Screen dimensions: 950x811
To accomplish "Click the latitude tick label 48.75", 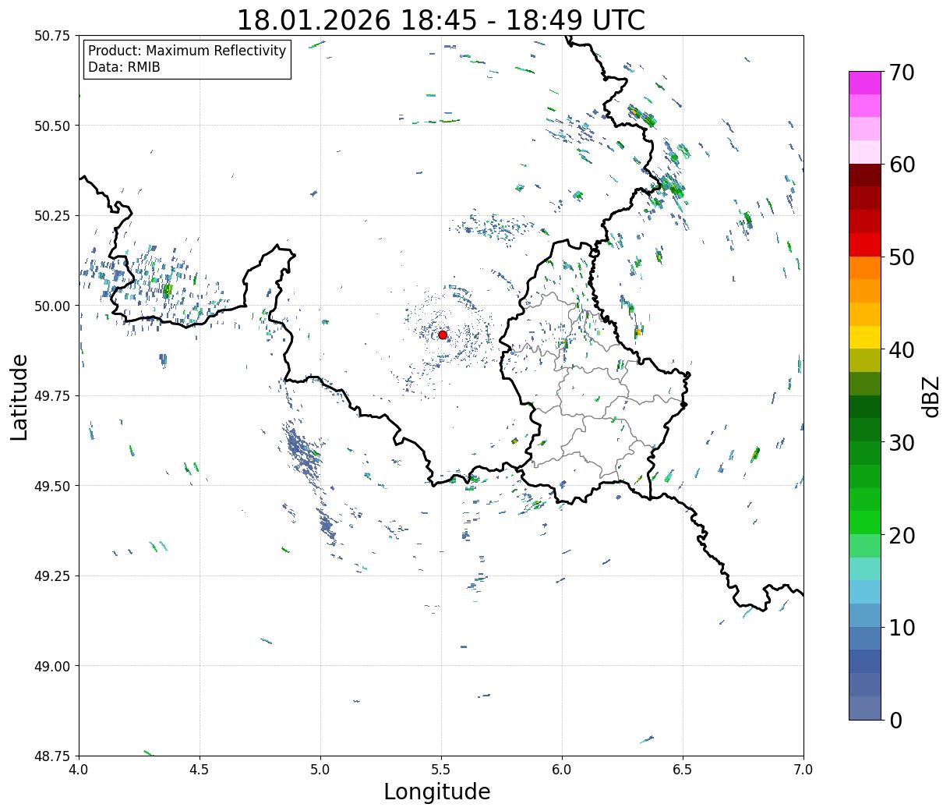I will (x=52, y=756).
